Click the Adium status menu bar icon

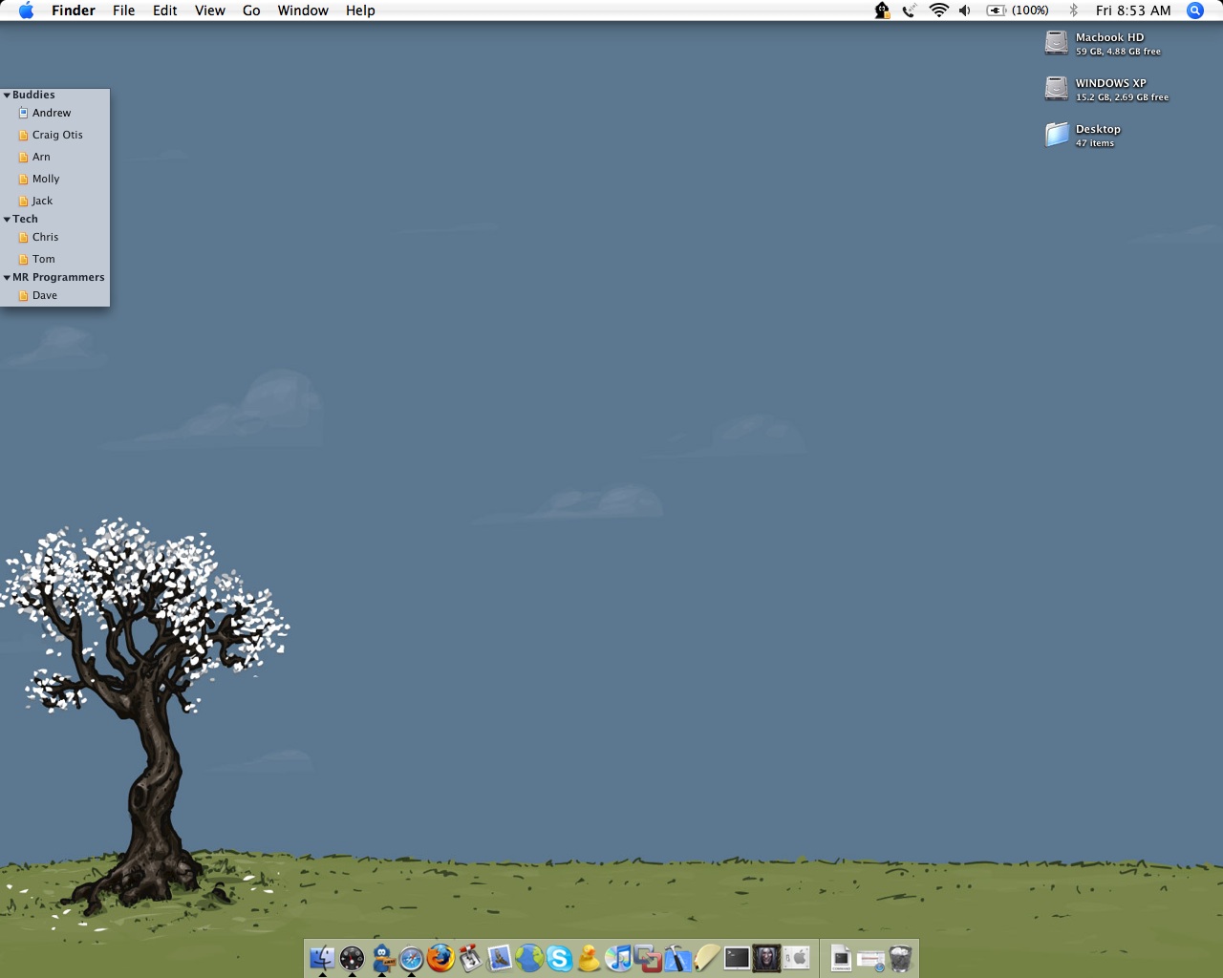[882, 11]
